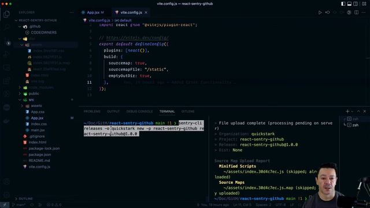Split the editor to the right

click(x=356, y=12)
